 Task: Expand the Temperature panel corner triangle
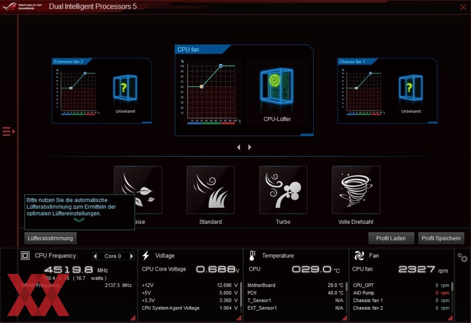click(344, 317)
